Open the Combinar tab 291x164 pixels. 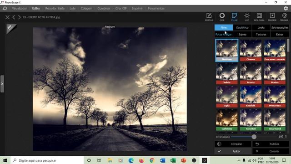pyautogui.click(x=104, y=8)
